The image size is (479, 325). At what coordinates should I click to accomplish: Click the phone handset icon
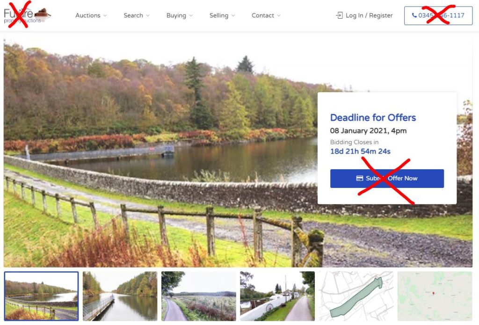pos(414,15)
